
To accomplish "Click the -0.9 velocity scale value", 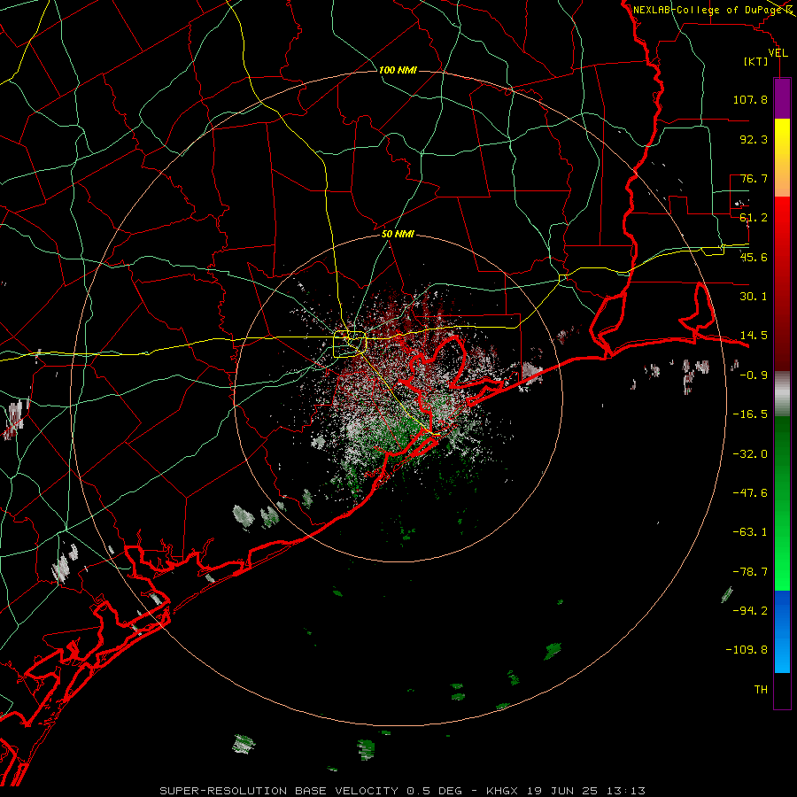I will click(754, 375).
